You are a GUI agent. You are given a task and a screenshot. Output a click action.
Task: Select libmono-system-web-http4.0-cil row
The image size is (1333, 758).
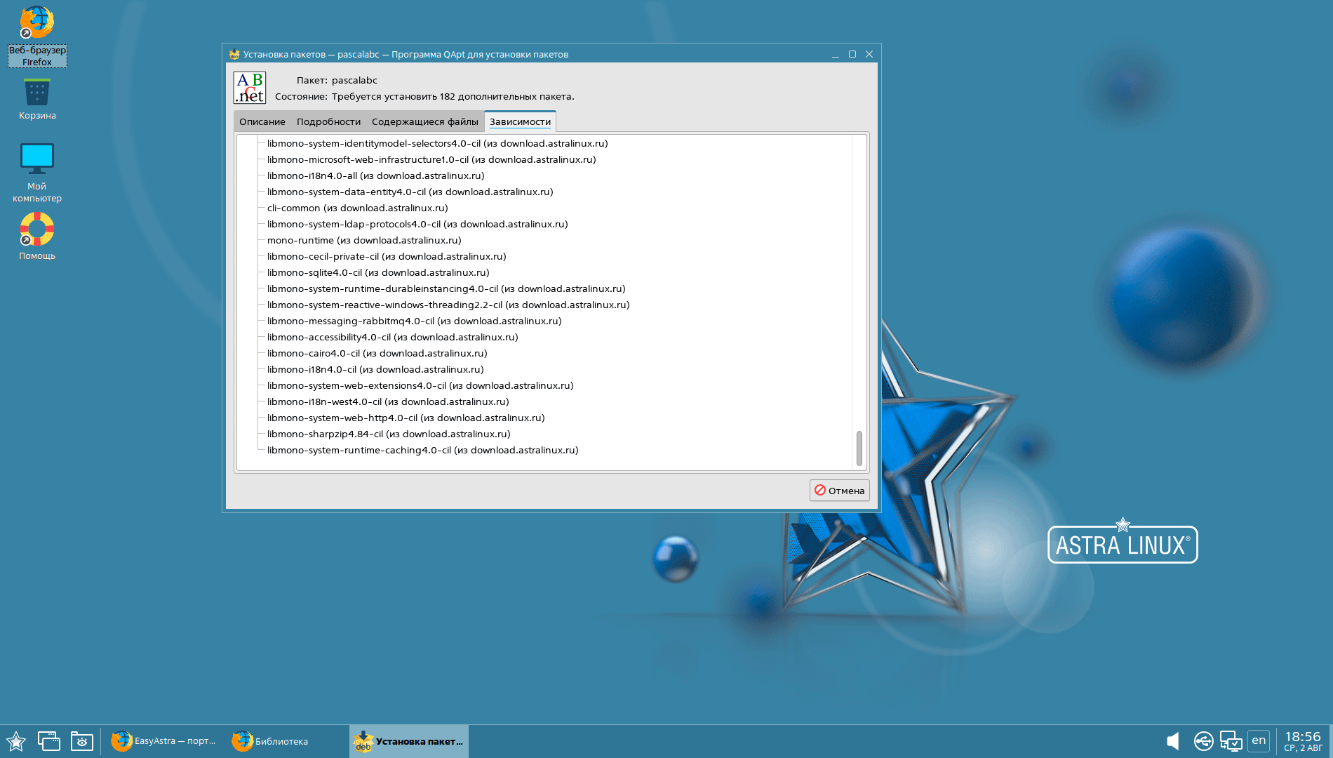pos(406,418)
